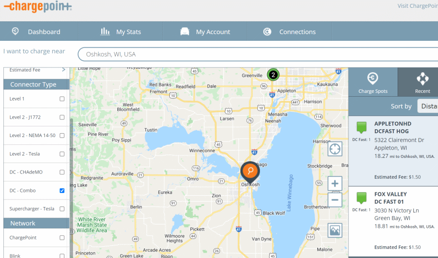Viewport: 438px width, 258px height.
Task: Open the APPLETONHD DCFAST HOG station title
Action: pos(393,127)
